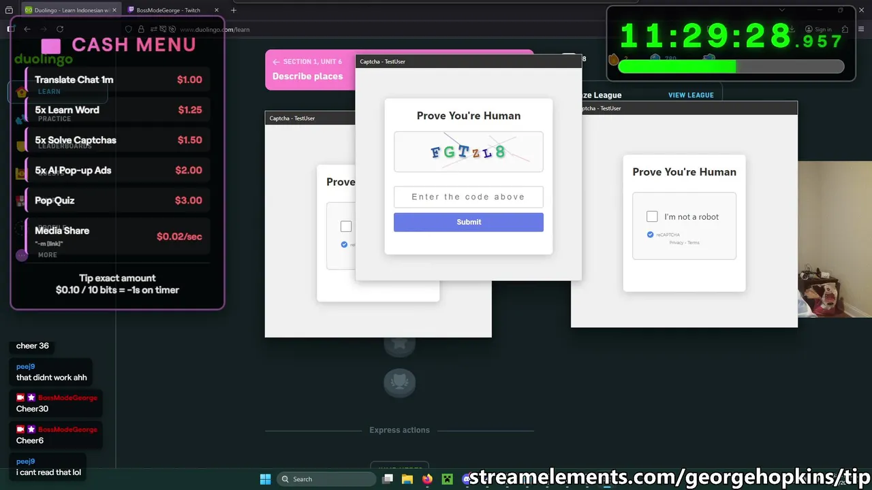Viewport: 872px width, 490px height.
Task: Click the Pop Quiz menu entry
Action: [x=119, y=200]
